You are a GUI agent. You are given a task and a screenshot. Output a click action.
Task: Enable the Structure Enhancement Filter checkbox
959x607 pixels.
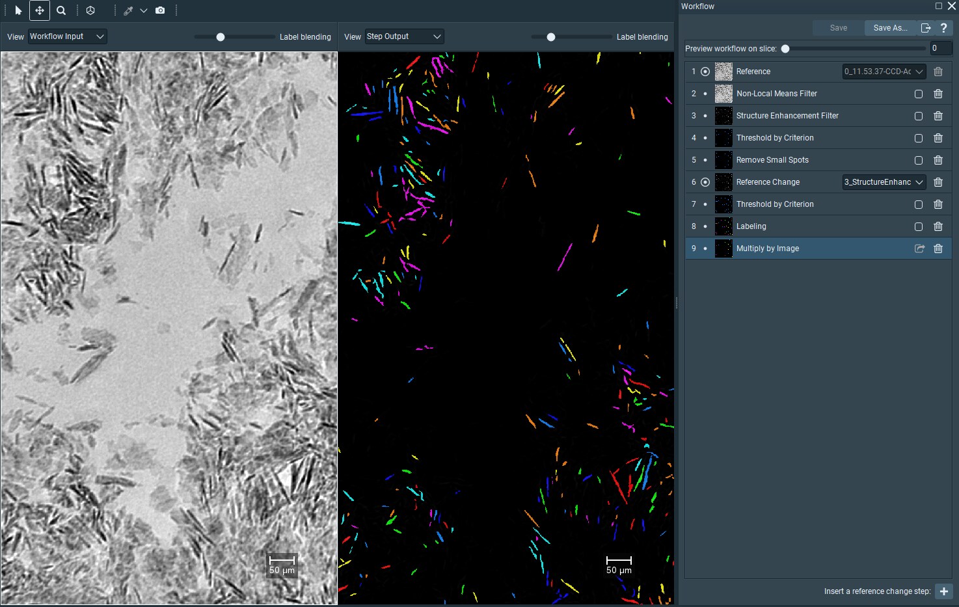click(x=919, y=116)
